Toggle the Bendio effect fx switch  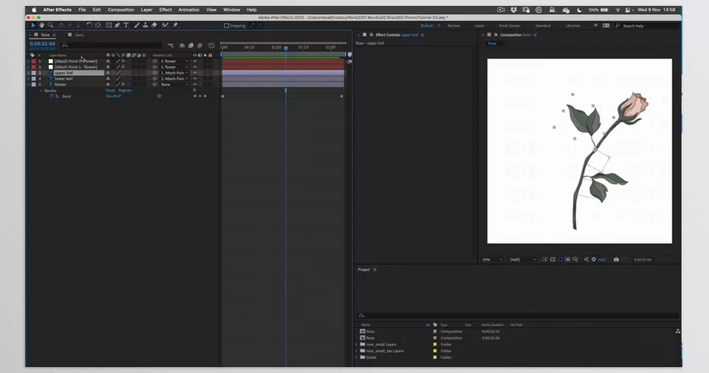tap(194, 90)
